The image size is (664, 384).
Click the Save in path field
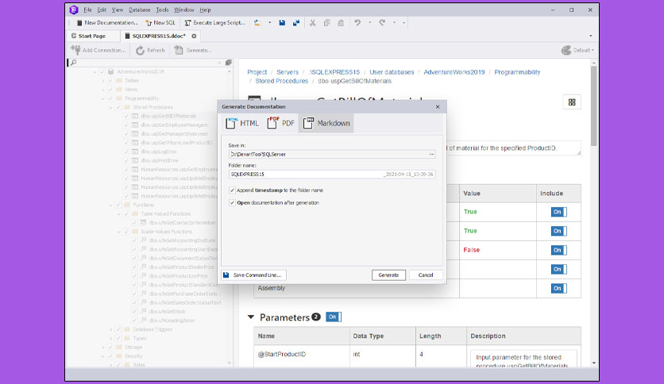click(x=328, y=155)
